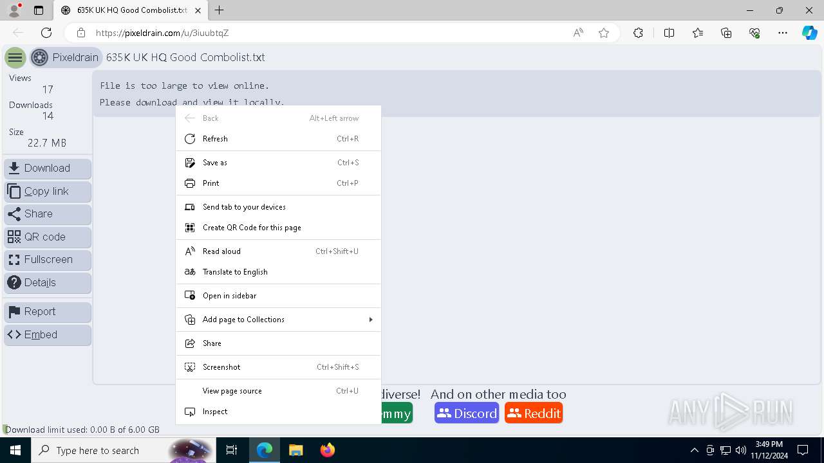The width and height of the screenshot is (824, 463).
Task: Switch viewer to Fullscreen
Action: click(48, 260)
